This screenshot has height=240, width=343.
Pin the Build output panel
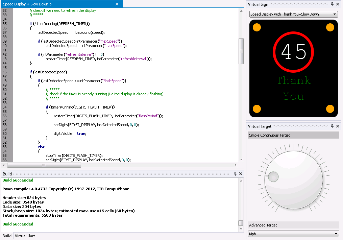[236, 174]
